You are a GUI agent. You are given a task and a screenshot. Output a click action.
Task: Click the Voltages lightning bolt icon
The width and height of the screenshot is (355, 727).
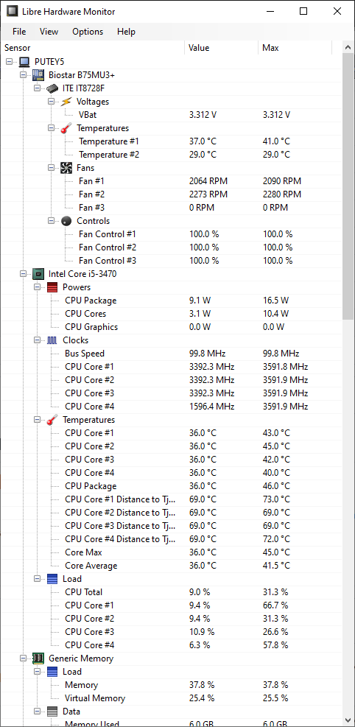point(66,102)
